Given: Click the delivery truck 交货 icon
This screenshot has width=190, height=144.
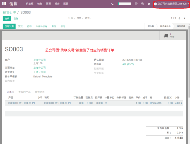Looking at the screenshot, I should pos(166,36).
